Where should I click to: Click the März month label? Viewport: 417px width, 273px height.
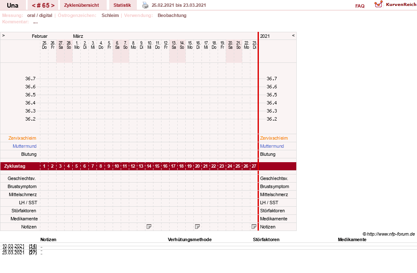[78, 36]
